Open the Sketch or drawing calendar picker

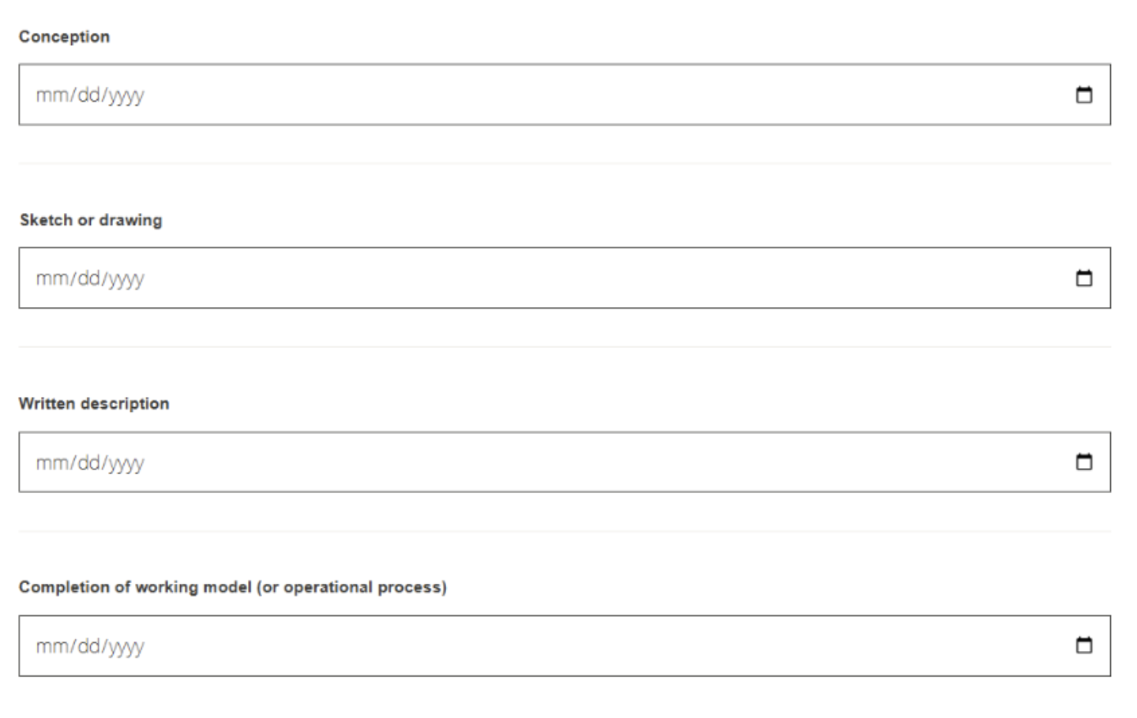1084,278
